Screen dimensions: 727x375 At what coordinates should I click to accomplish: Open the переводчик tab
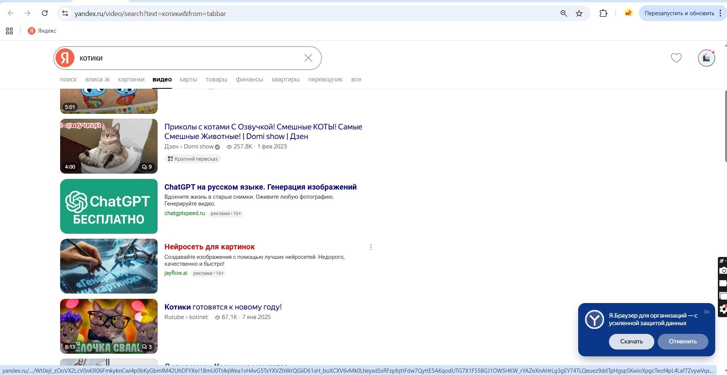click(325, 80)
